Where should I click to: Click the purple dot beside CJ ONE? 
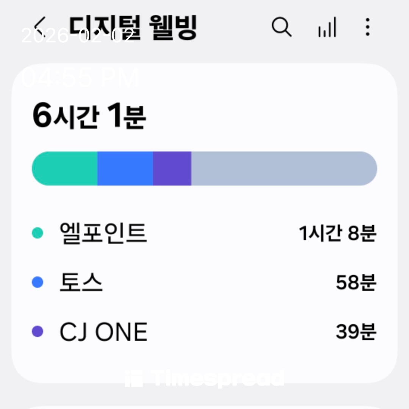pyautogui.click(x=37, y=332)
